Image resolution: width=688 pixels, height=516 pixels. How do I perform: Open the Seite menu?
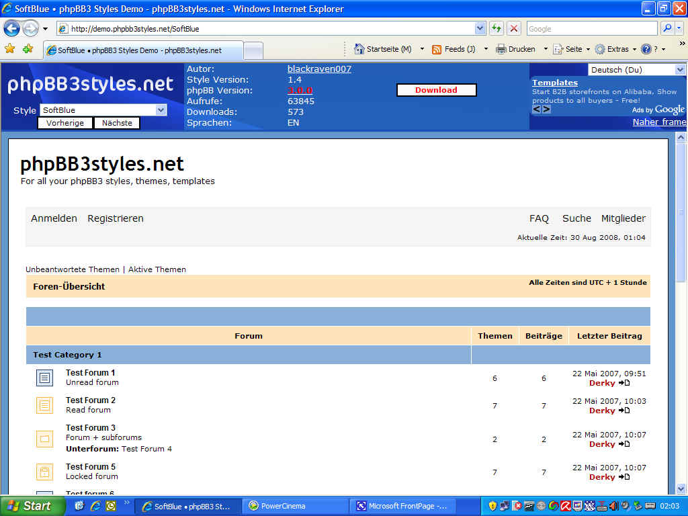tap(572, 49)
